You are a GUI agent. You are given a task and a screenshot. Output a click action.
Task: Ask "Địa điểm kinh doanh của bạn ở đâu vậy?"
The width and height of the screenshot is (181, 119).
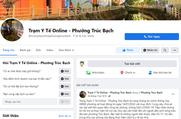click(x=65, y=79)
